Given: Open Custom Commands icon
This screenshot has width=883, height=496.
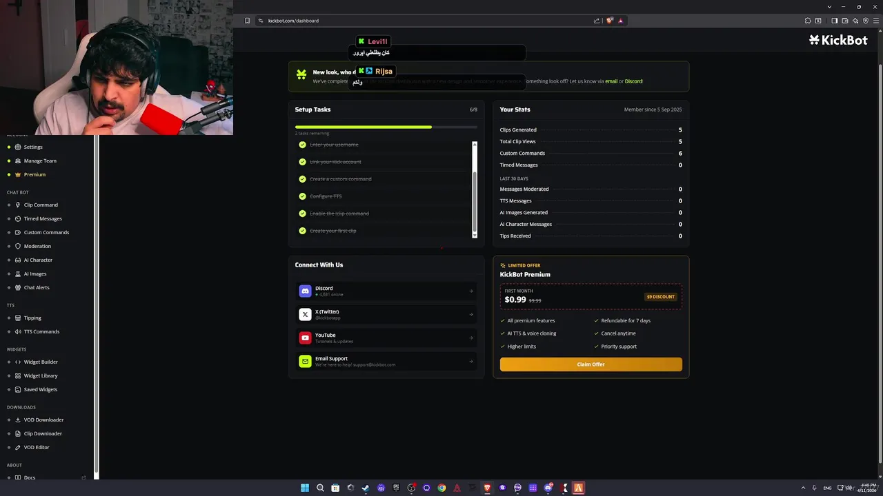Looking at the screenshot, I should pyautogui.click(x=18, y=232).
